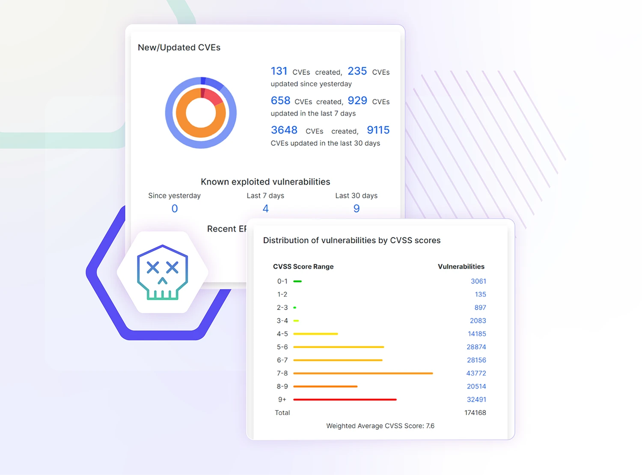Viewport: 642px width, 475px height.
Task: Select the "0-1" score range label
Action: click(282, 281)
